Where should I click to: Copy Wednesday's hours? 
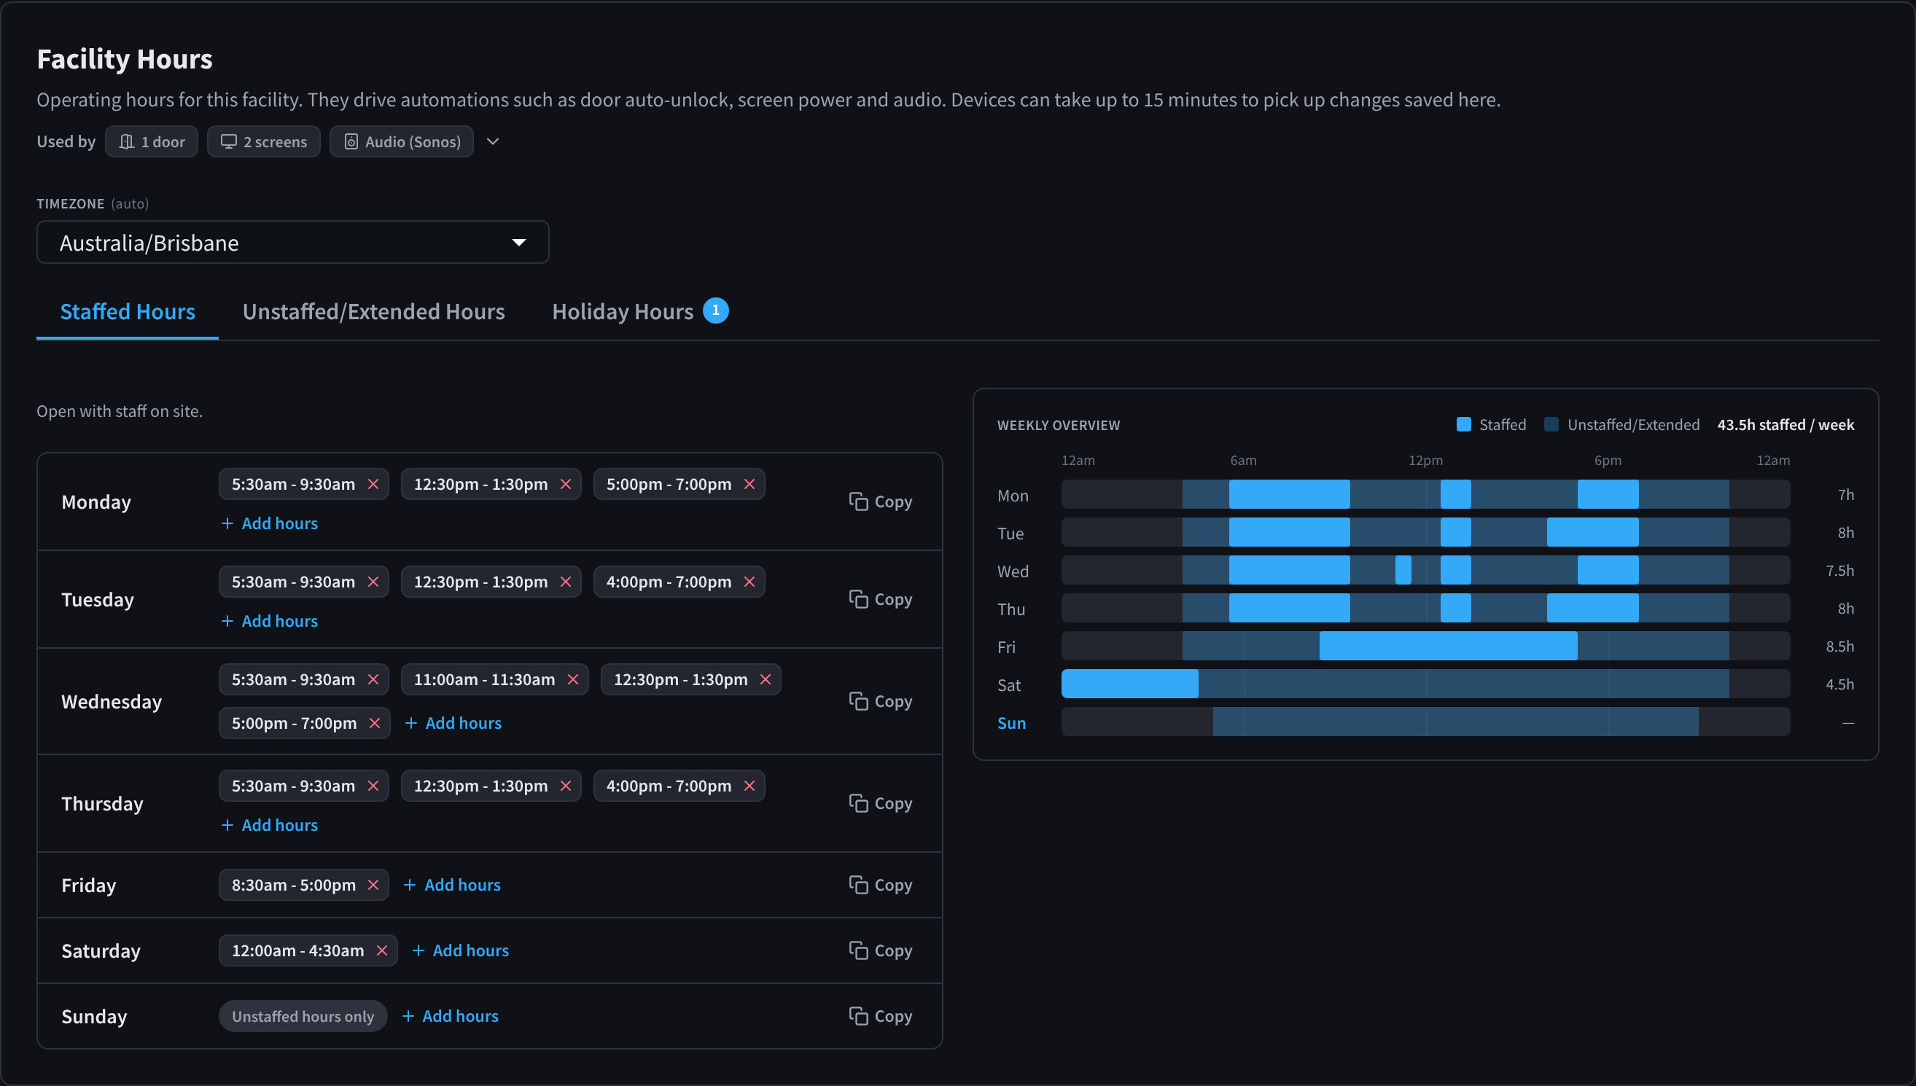[x=881, y=701]
